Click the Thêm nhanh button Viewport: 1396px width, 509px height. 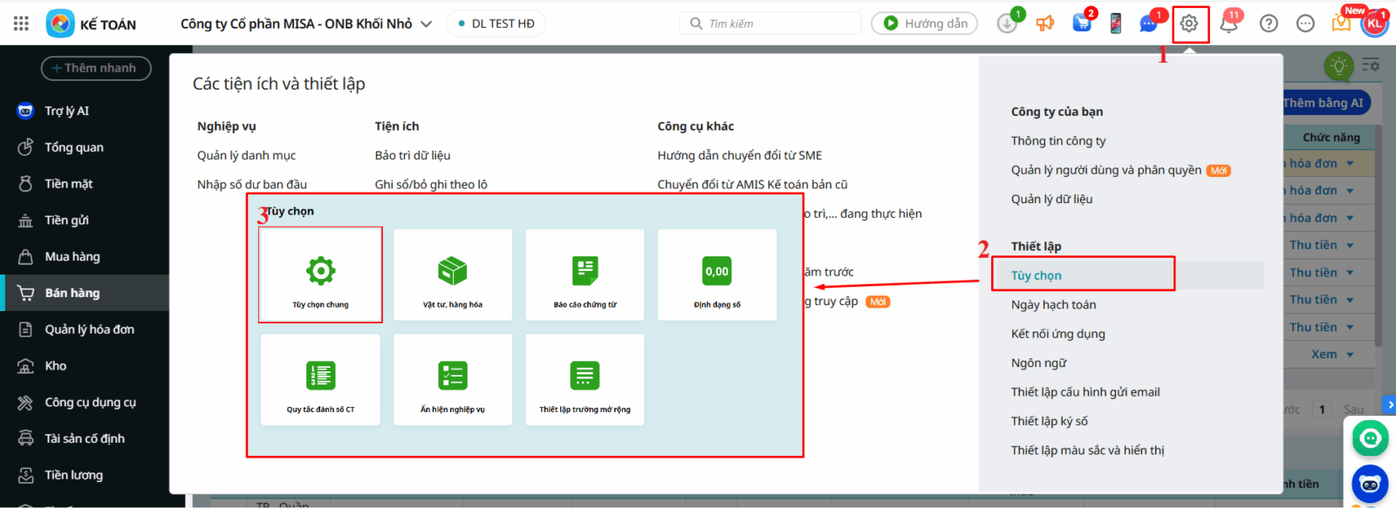tap(96, 68)
